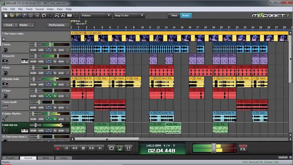The image size is (293, 165).
Task: Switch to the Mixer tab
Action: 46,158
